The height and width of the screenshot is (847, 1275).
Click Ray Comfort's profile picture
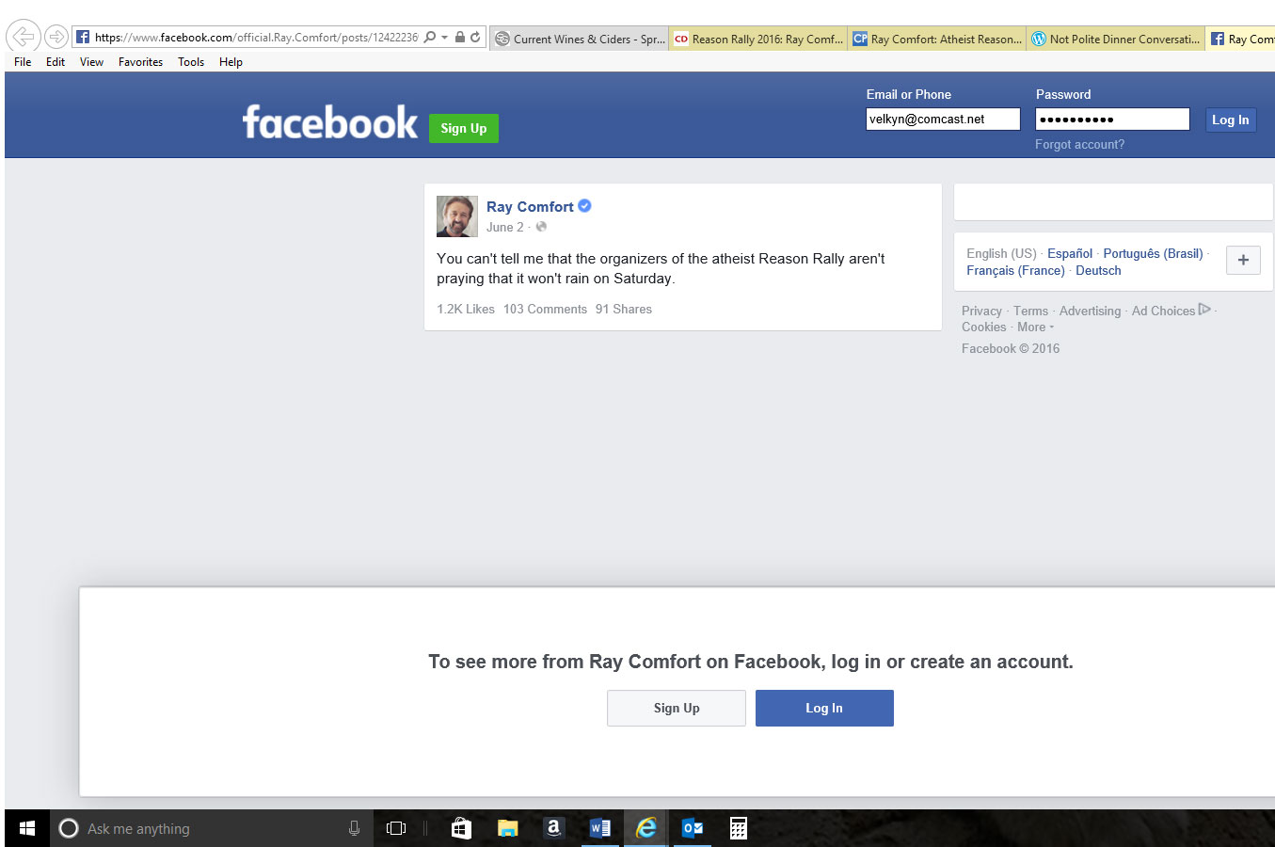coord(456,216)
